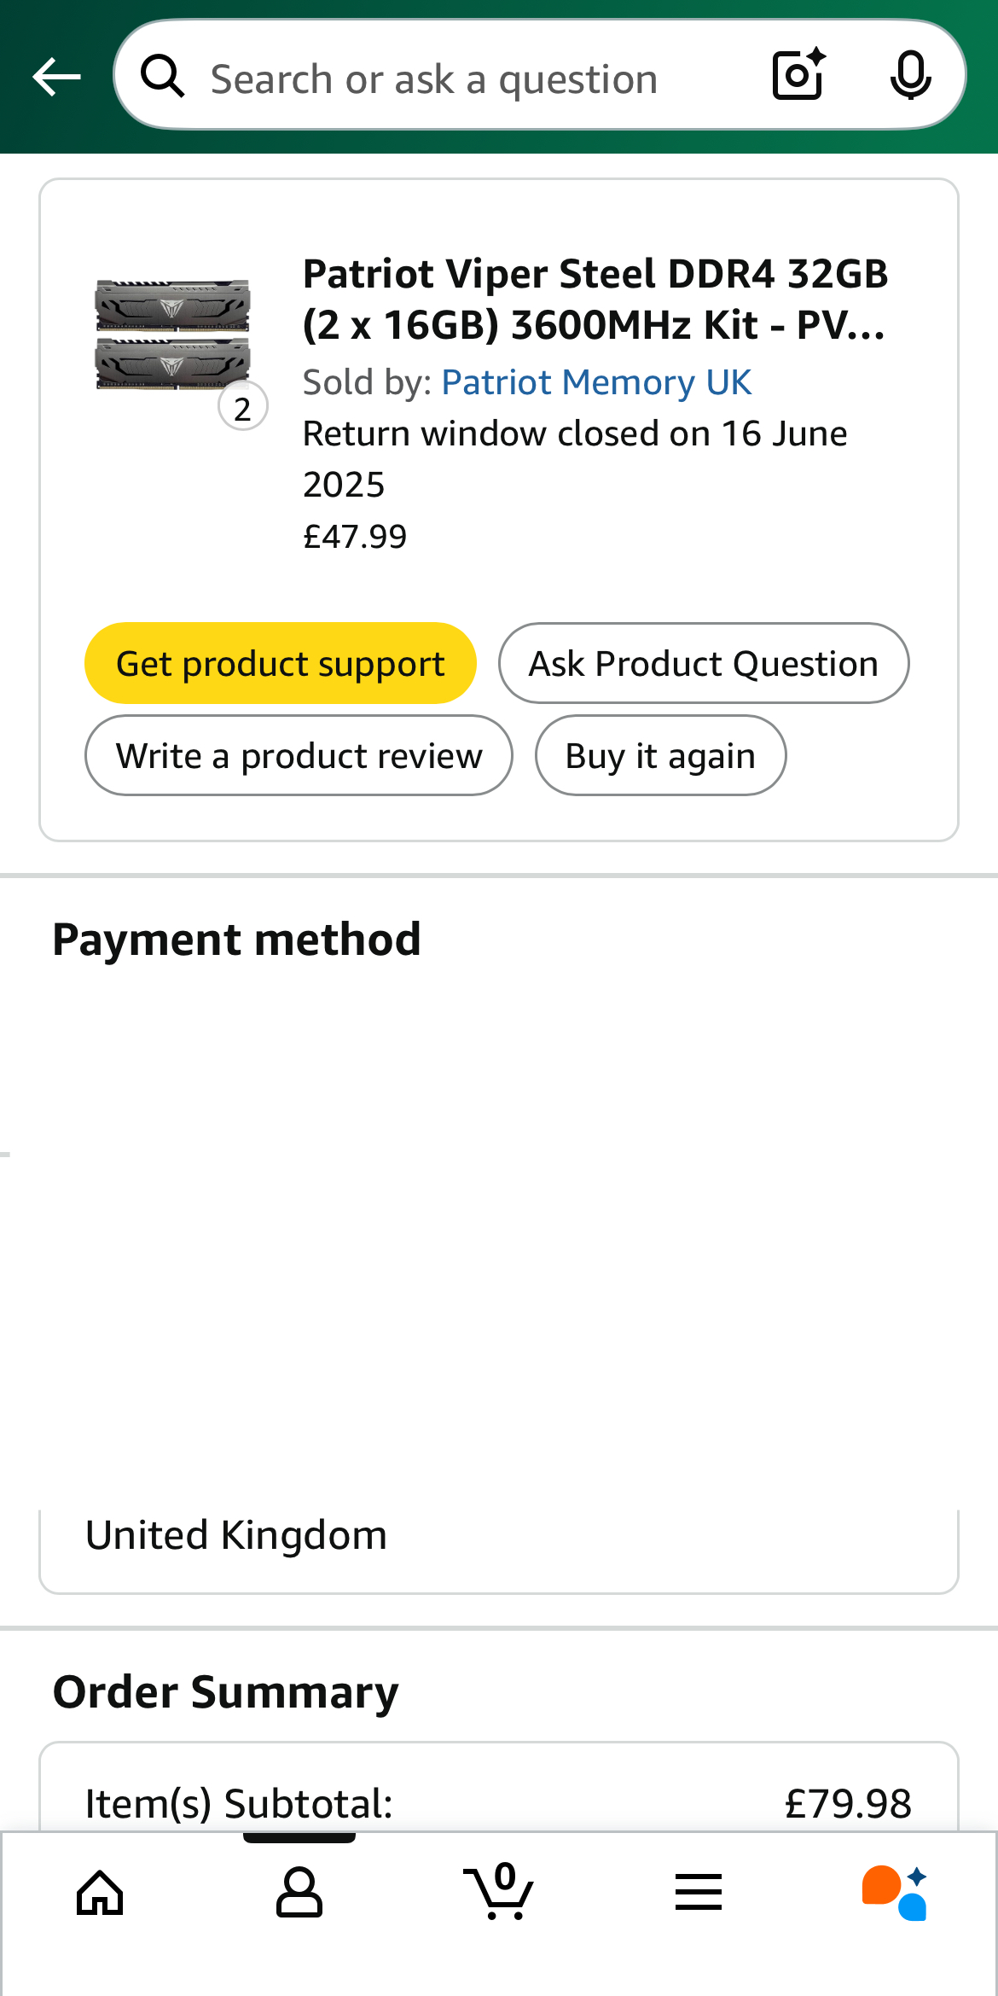Click Get product support button
Viewport: 998px width, 1996px height.
(x=280, y=663)
